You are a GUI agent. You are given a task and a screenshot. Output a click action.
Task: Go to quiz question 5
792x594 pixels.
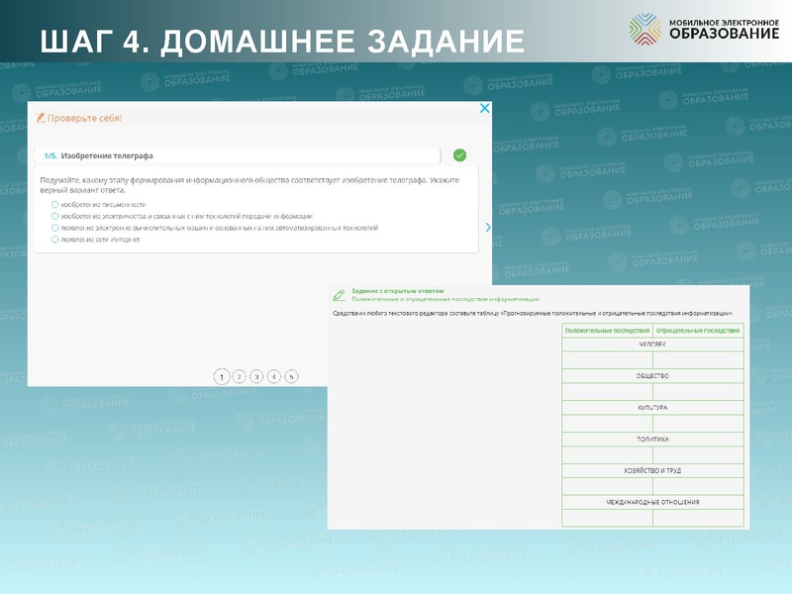tap(291, 376)
